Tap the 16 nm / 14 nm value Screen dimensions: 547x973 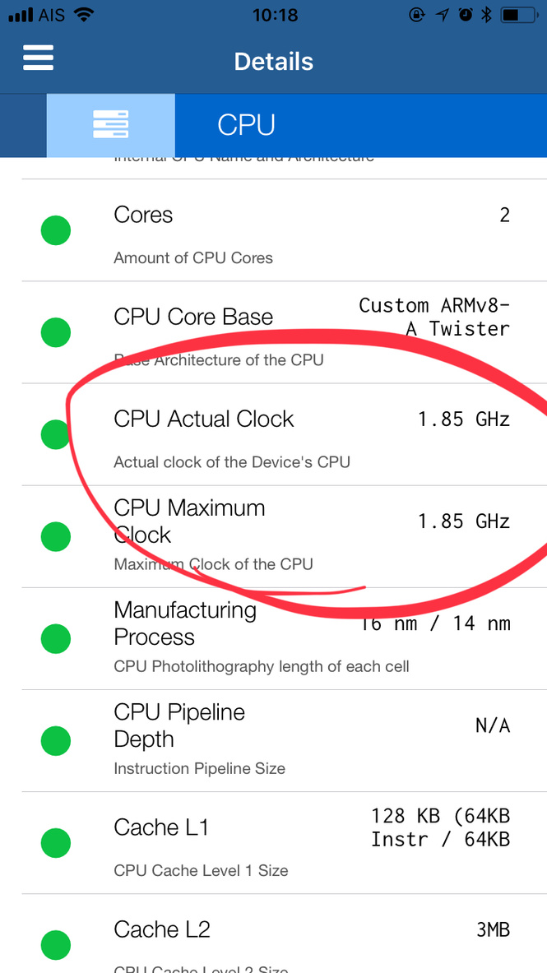point(434,623)
